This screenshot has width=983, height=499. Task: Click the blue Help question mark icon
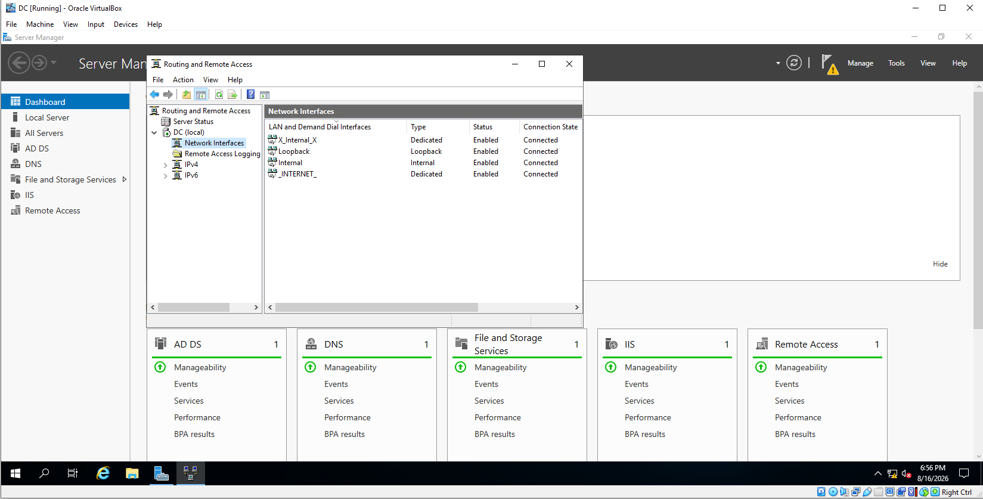[x=250, y=95]
